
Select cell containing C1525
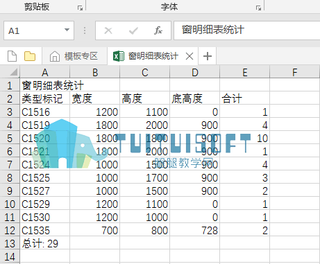45,177
